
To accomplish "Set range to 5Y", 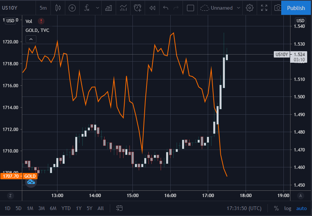I will 89,208.
